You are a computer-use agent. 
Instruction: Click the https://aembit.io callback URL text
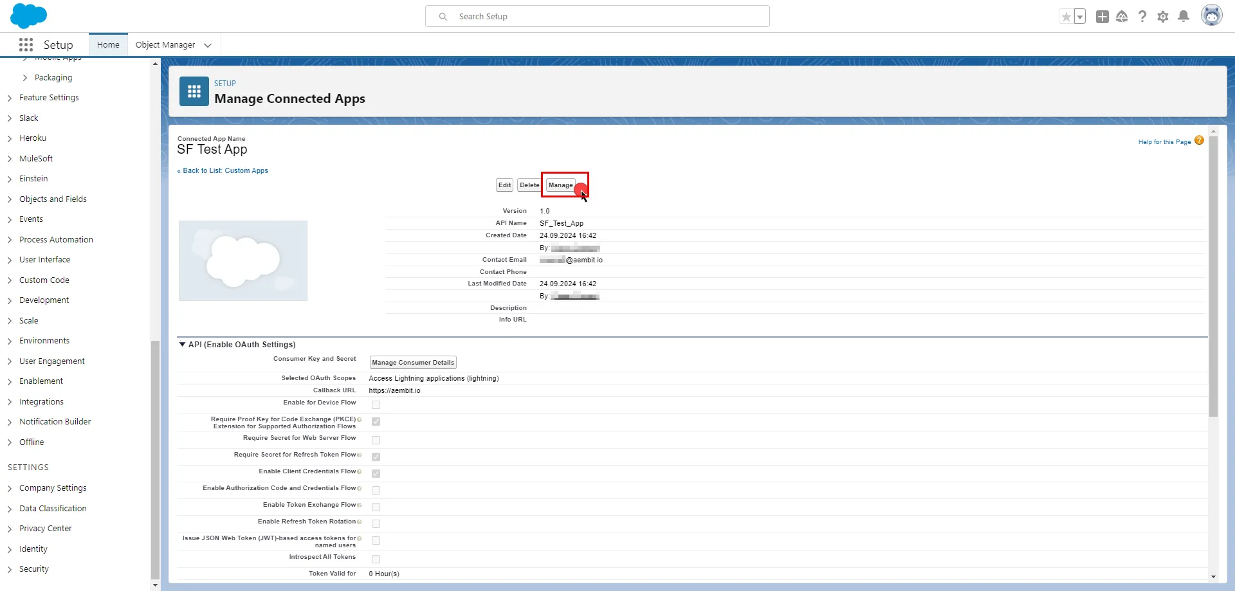coord(394,391)
